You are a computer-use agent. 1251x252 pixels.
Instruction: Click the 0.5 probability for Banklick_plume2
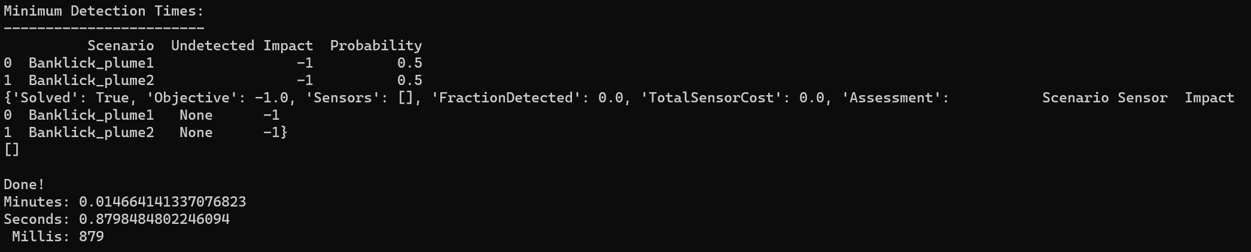(x=409, y=81)
